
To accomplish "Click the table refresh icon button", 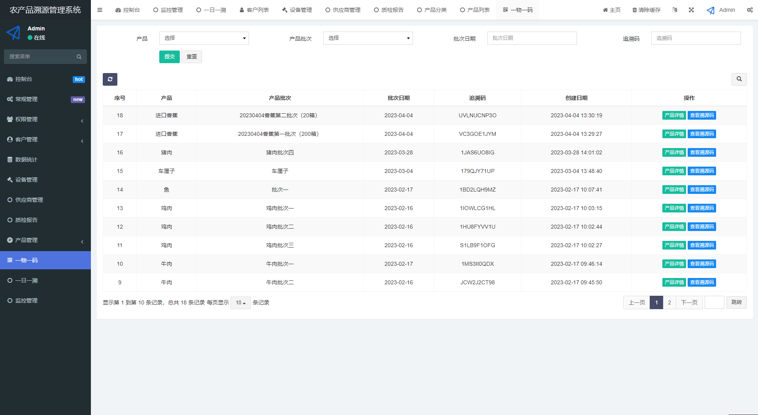I will pos(110,79).
